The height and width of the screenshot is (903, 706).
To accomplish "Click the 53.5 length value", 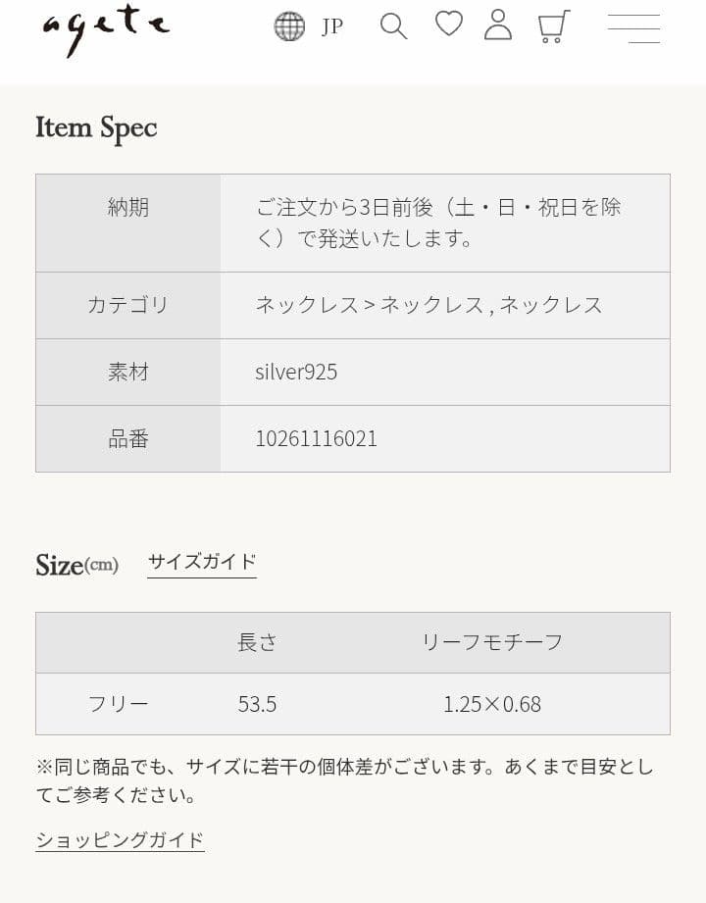I will pos(258,704).
